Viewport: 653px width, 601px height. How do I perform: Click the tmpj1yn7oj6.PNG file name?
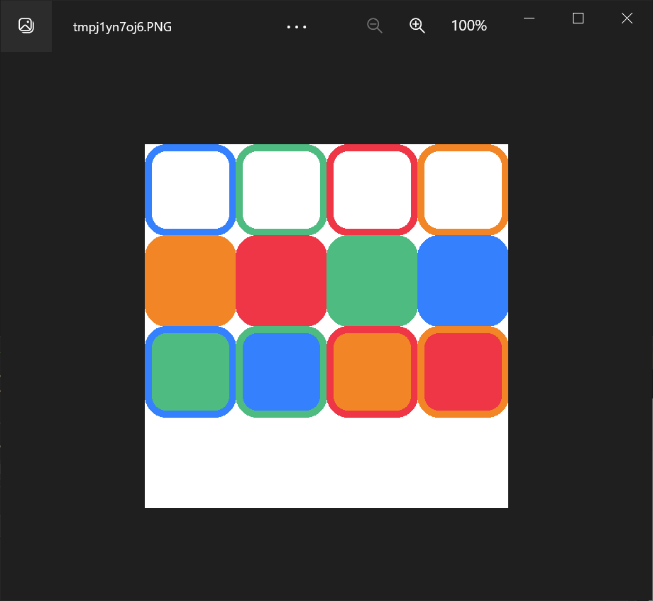(x=122, y=27)
